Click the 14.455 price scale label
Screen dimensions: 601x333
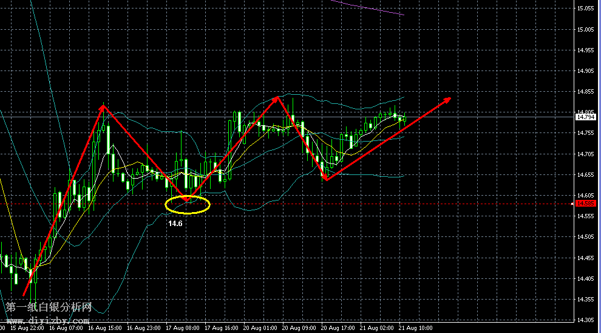coord(586,258)
